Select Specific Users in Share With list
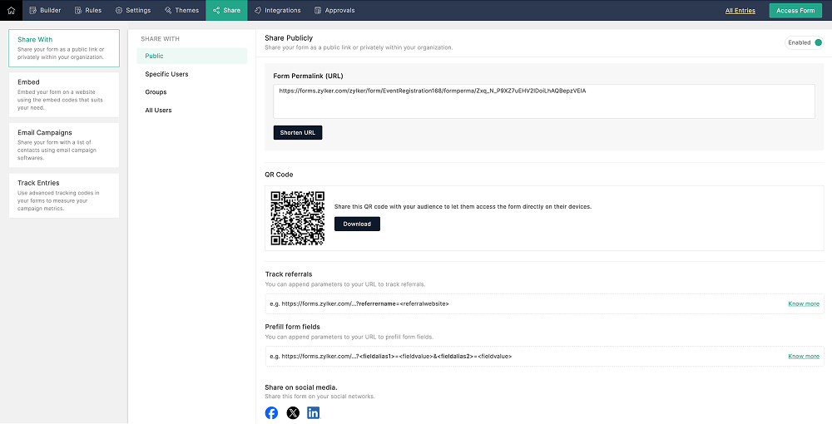The image size is (832, 424). (x=166, y=74)
